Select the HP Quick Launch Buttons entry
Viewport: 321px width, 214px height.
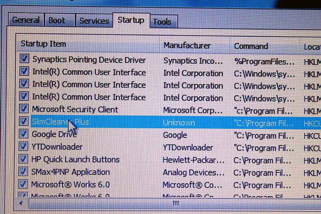click(x=75, y=159)
